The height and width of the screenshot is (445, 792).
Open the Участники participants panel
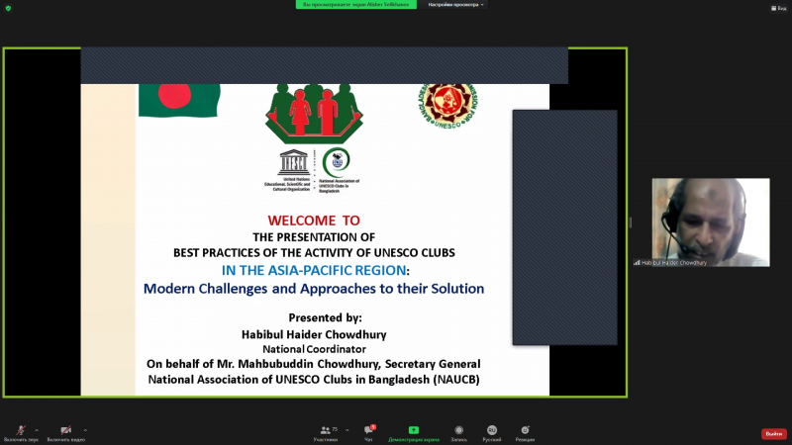(325, 433)
